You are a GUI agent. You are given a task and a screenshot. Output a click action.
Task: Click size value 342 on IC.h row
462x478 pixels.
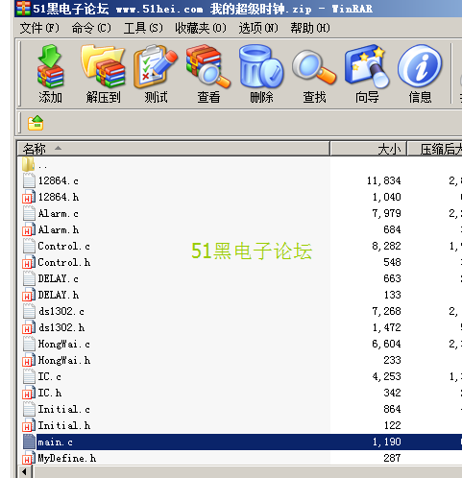(x=392, y=393)
